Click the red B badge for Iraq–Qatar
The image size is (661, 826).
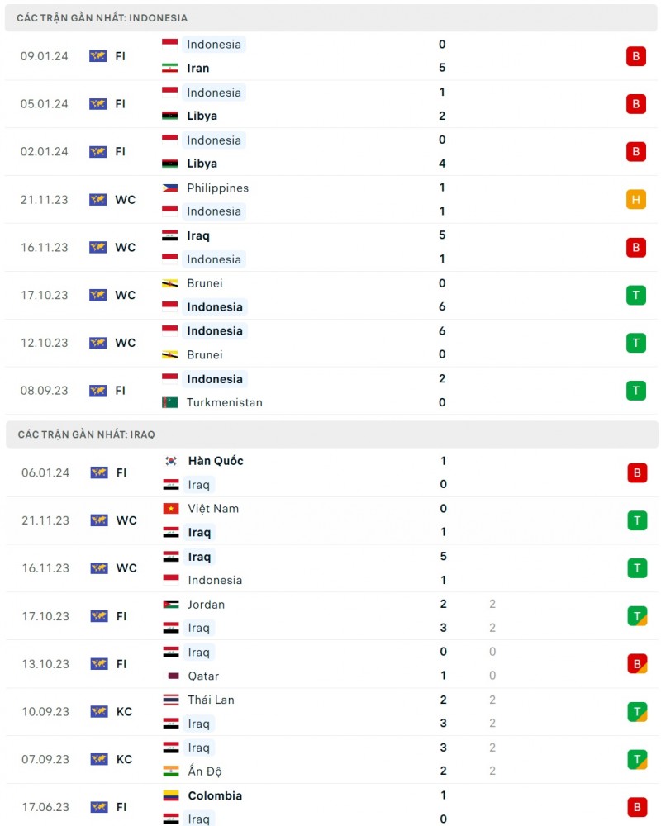click(x=636, y=664)
